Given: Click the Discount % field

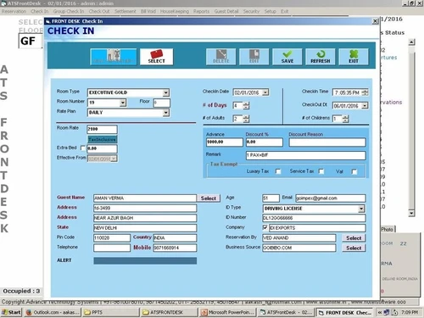Looking at the screenshot, I should 265,142.
